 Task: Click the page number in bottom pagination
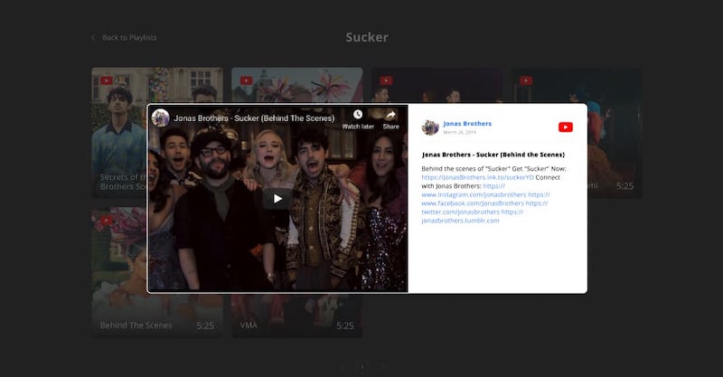click(x=362, y=366)
